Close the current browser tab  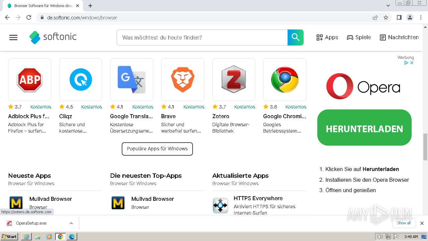[x=77, y=6]
